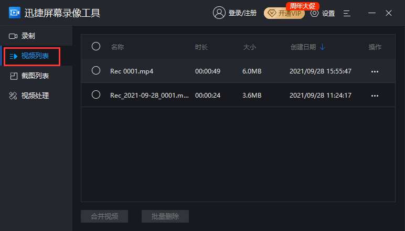Click the user avatar login icon
Image resolution: width=405 pixels, height=231 pixels.
pyautogui.click(x=219, y=13)
